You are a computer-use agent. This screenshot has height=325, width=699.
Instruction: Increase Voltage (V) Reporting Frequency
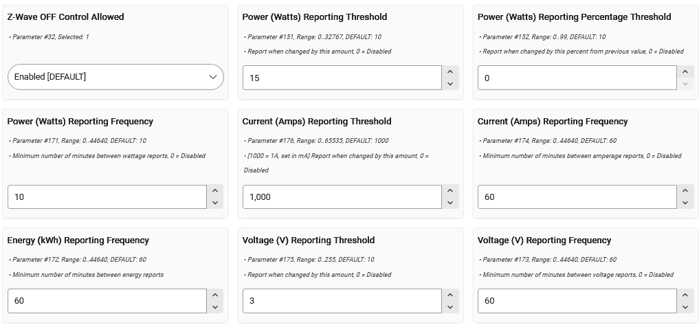[x=685, y=295]
